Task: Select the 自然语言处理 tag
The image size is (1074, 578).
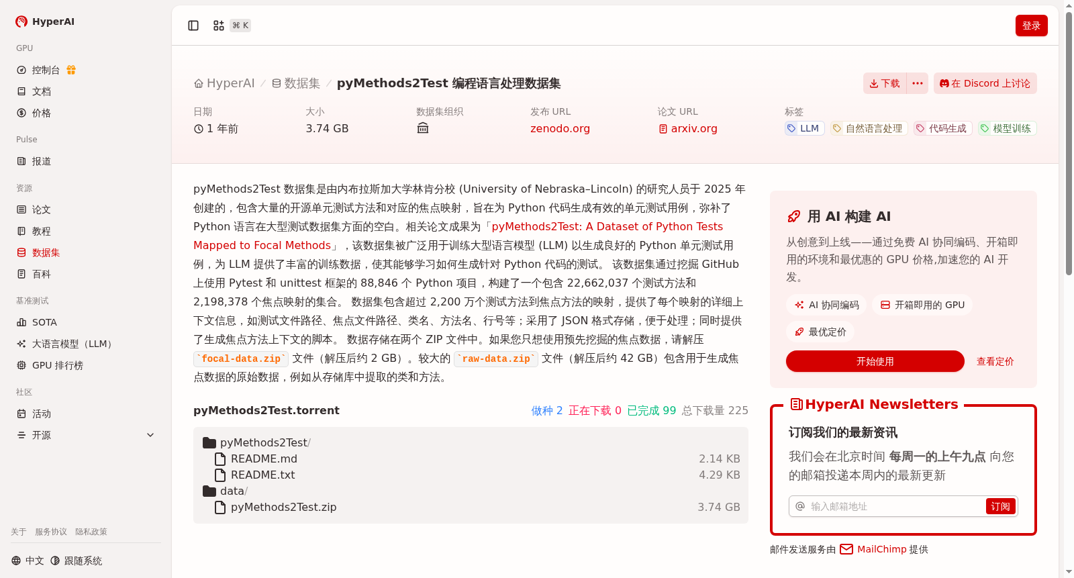Action: click(x=869, y=128)
